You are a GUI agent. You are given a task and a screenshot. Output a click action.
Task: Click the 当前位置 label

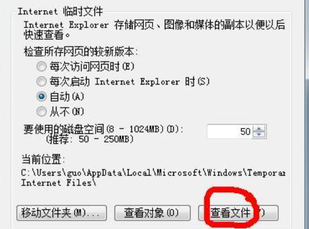tap(43, 159)
